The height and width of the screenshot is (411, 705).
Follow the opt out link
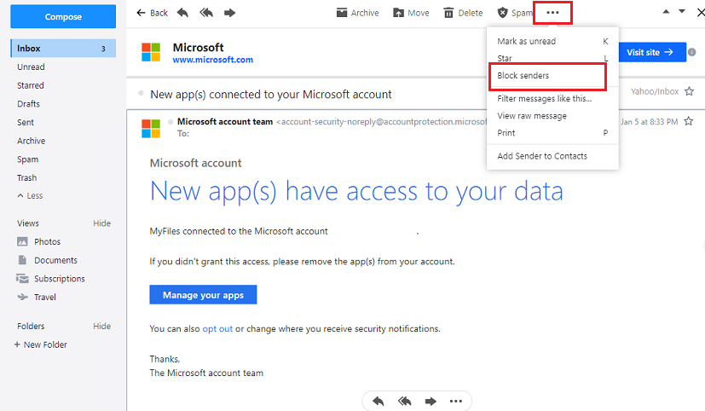coord(217,328)
